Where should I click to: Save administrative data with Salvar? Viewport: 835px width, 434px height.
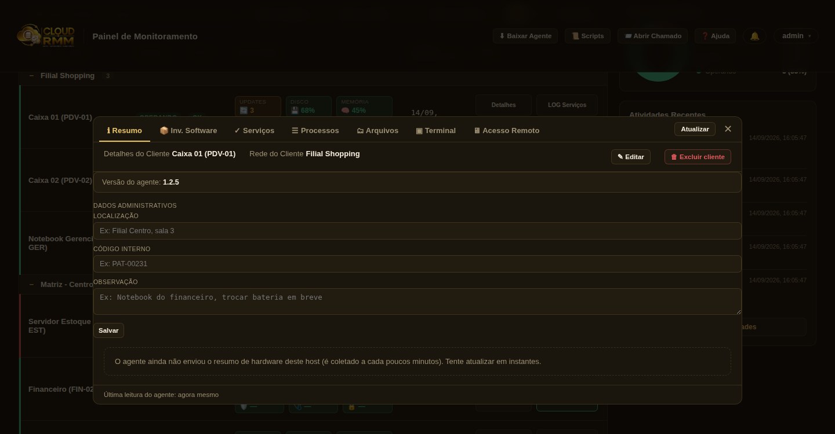pos(108,330)
